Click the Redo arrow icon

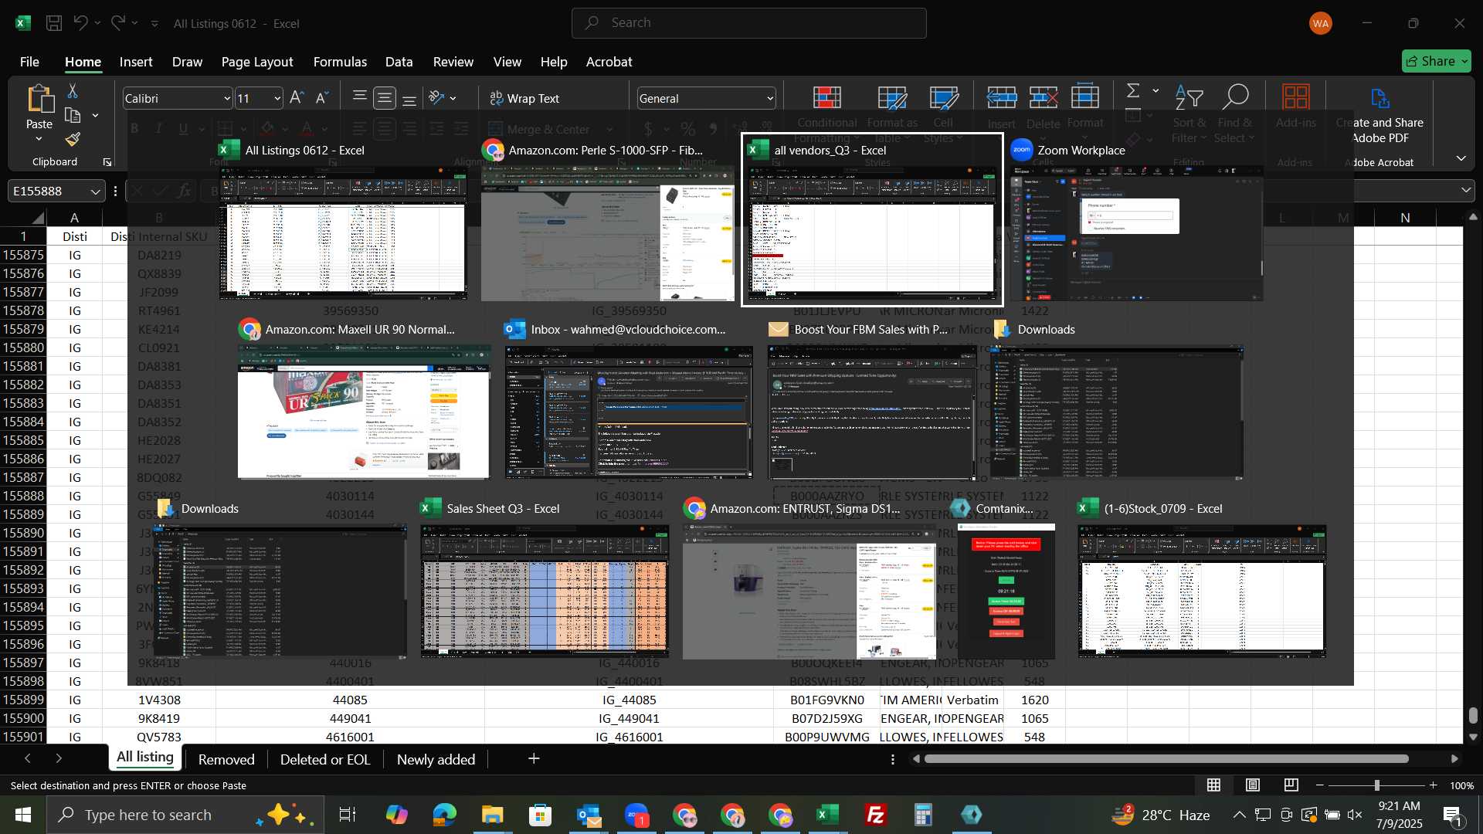[118, 23]
